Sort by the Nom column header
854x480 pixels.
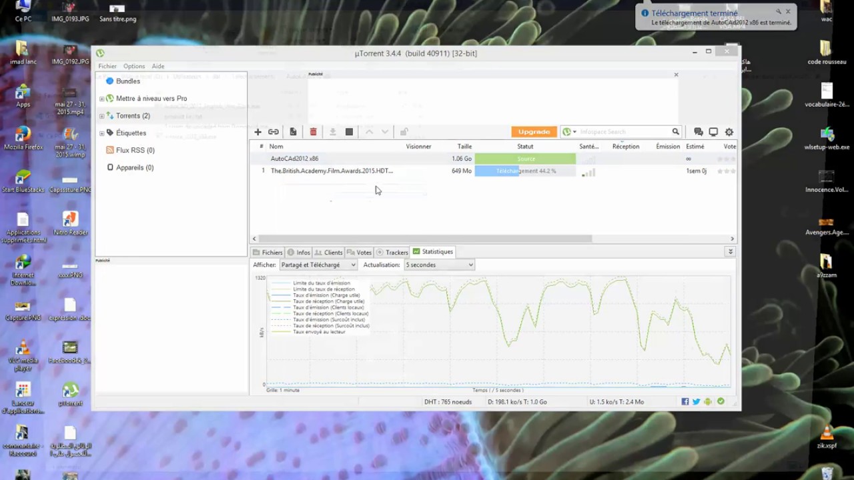[x=276, y=146]
